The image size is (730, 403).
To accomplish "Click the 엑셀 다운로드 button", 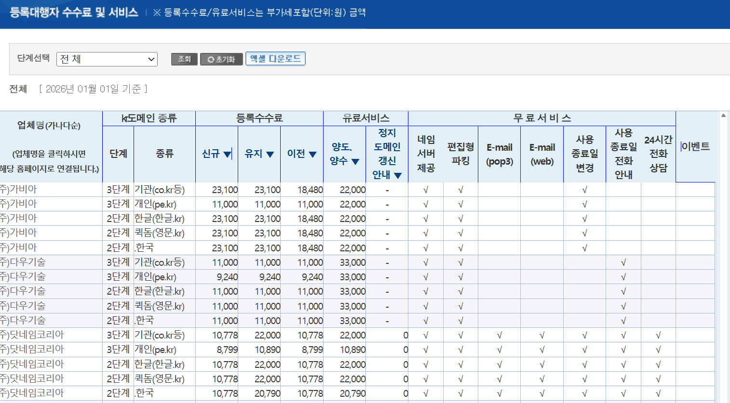I will click(275, 59).
